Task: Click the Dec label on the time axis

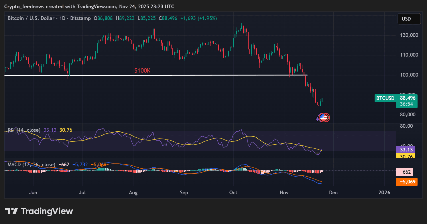Action: pos(333,193)
